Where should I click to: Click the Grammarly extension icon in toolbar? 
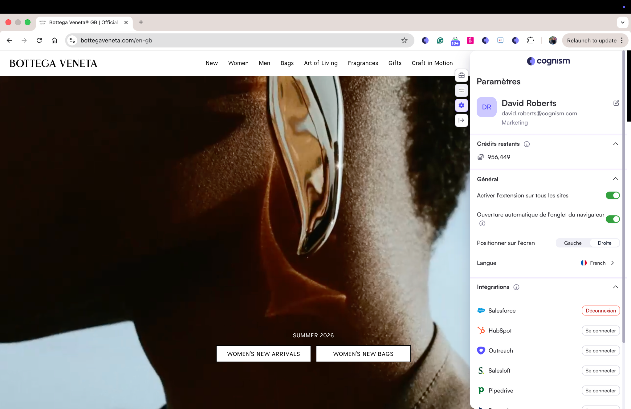[x=440, y=40]
